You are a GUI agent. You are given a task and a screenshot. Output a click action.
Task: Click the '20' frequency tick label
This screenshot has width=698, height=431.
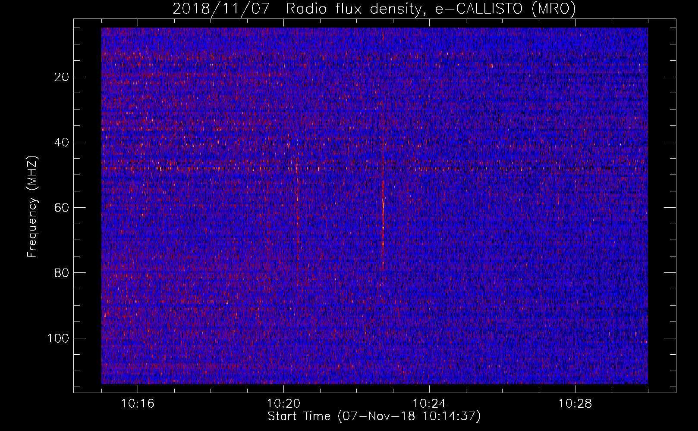(x=62, y=77)
